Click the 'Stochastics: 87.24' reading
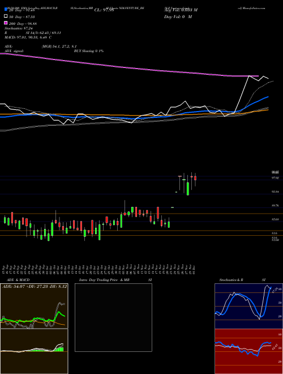The image size is (283, 374). click(x=19, y=28)
